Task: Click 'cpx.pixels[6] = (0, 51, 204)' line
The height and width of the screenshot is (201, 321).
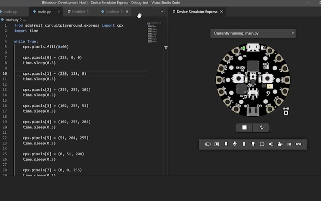Action: 53,154
